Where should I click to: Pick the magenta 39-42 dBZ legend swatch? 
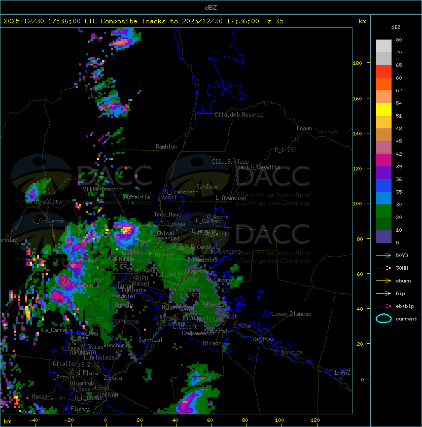click(383, 160)
